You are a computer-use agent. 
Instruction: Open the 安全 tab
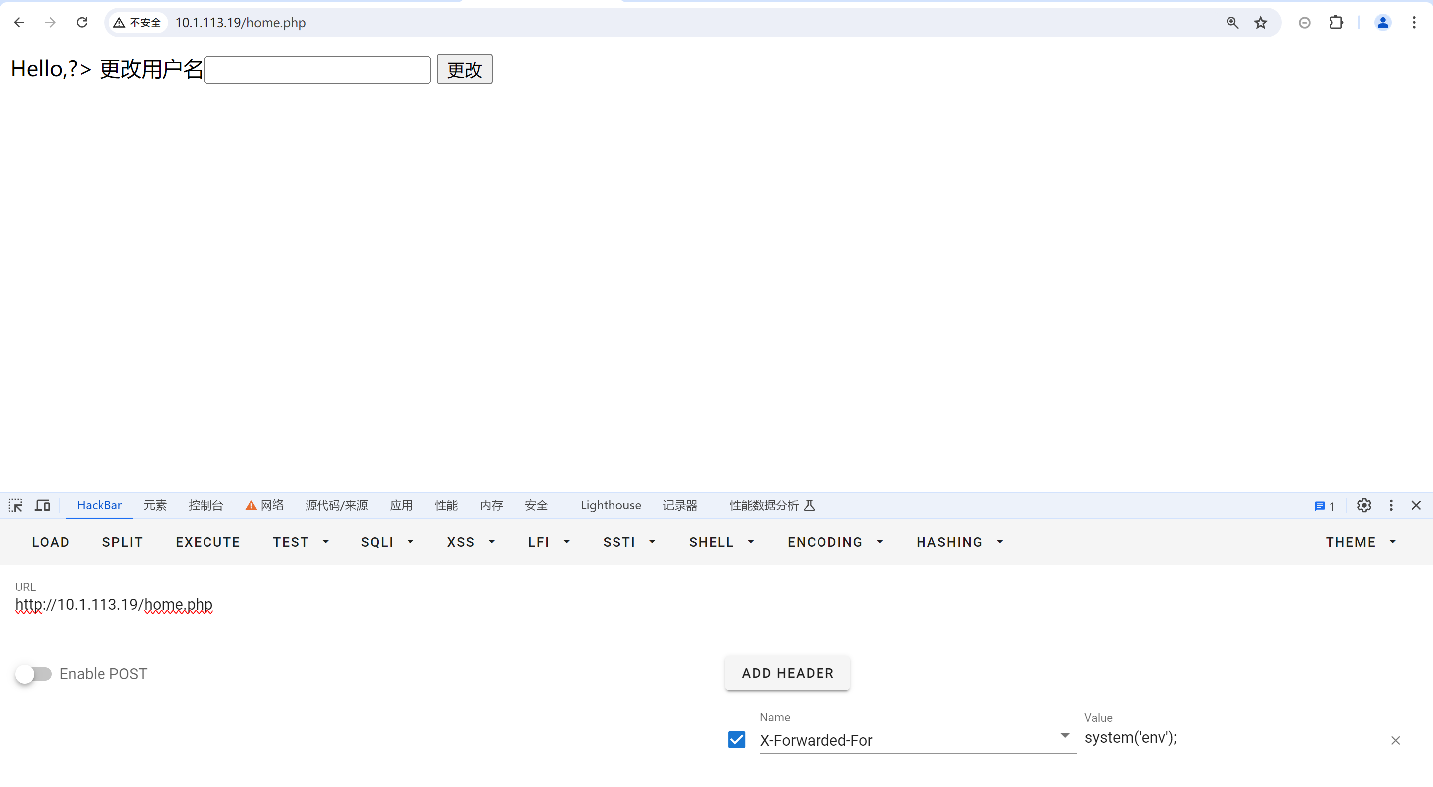pos(536,505)
